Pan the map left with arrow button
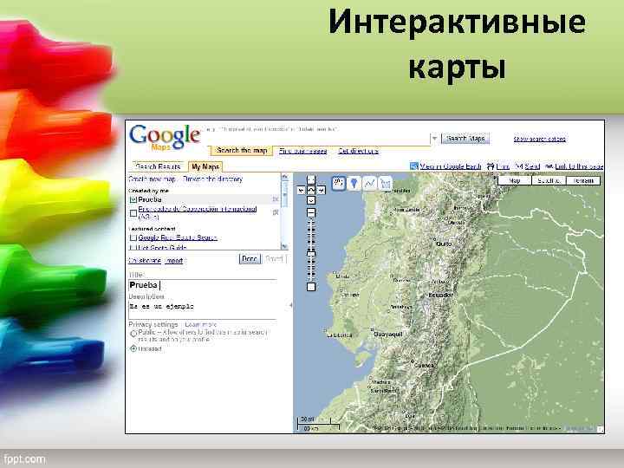 302,190
